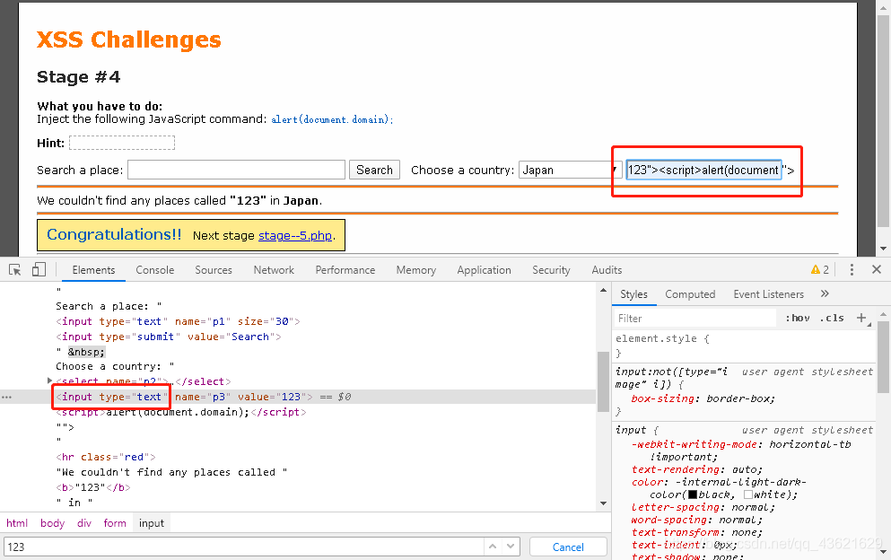Screen dimensions: 891x560
Task: Select the Event Listeners sub-tab
Action: [x=768, y=294]
